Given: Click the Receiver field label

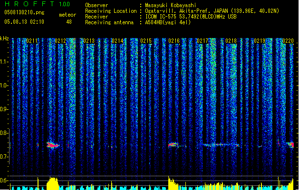Looking at the screenshot, I should coord(96,17).
